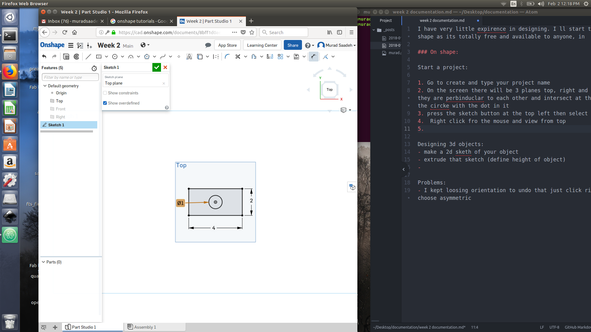
Task: Select Project tab in Atom
Action: (386, 21)
